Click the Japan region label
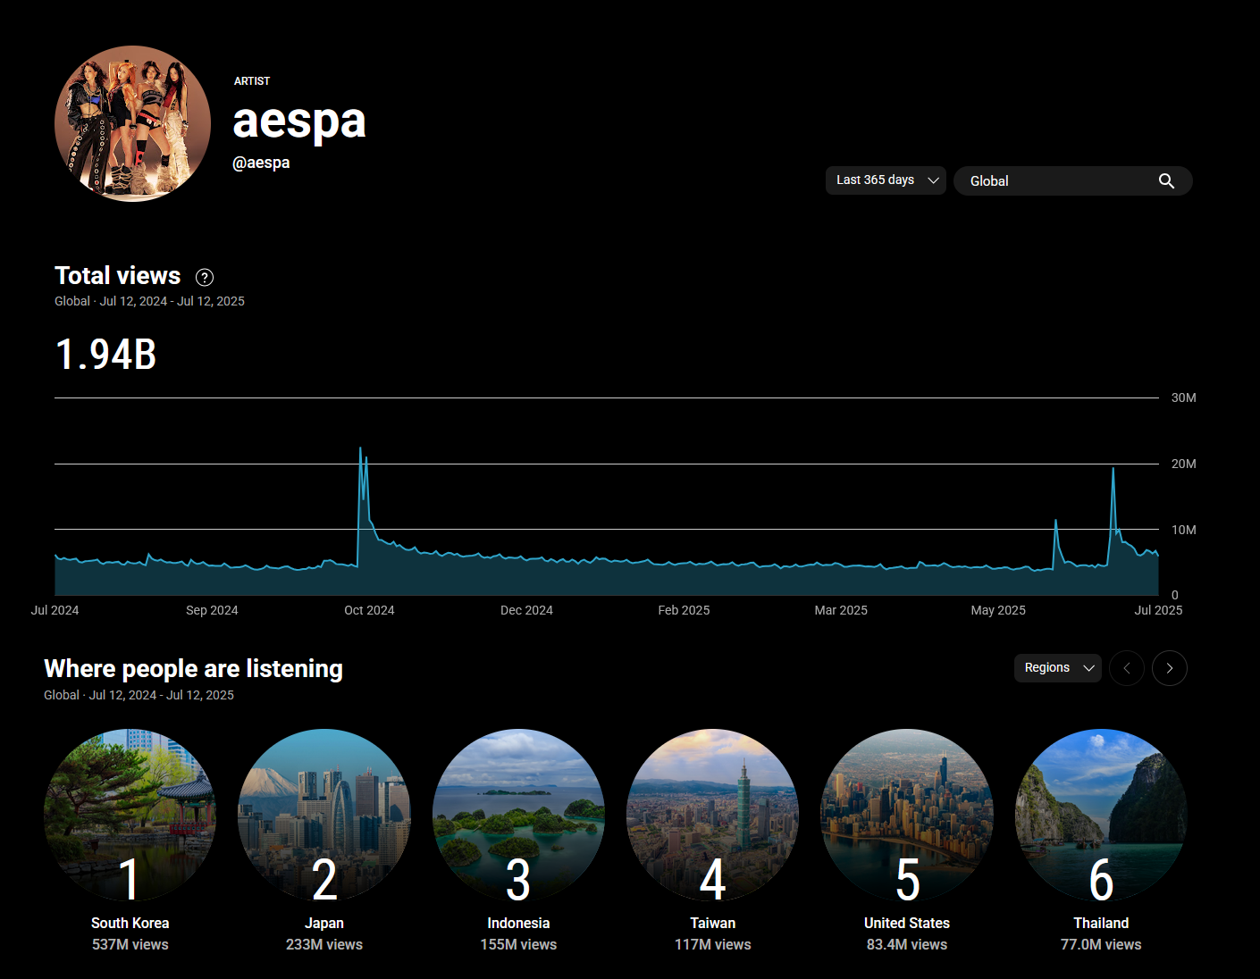 click(324, 924)
